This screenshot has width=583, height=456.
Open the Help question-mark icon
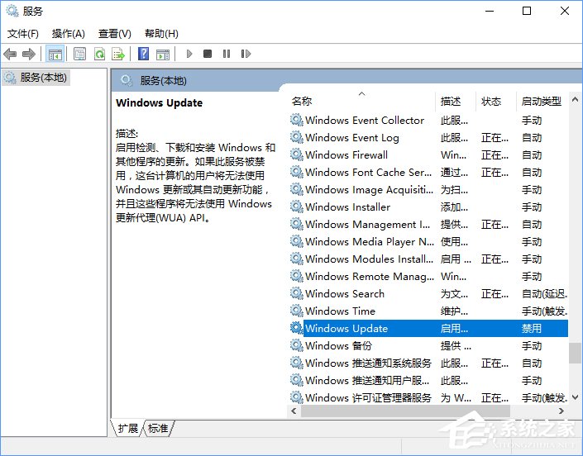click(x=144, y=55)
